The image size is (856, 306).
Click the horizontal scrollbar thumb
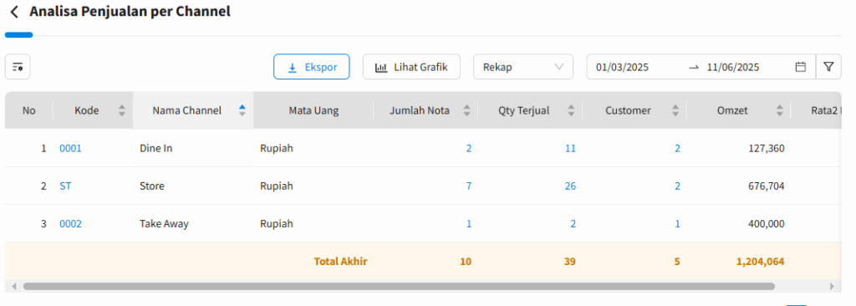(x=399, y=286)
